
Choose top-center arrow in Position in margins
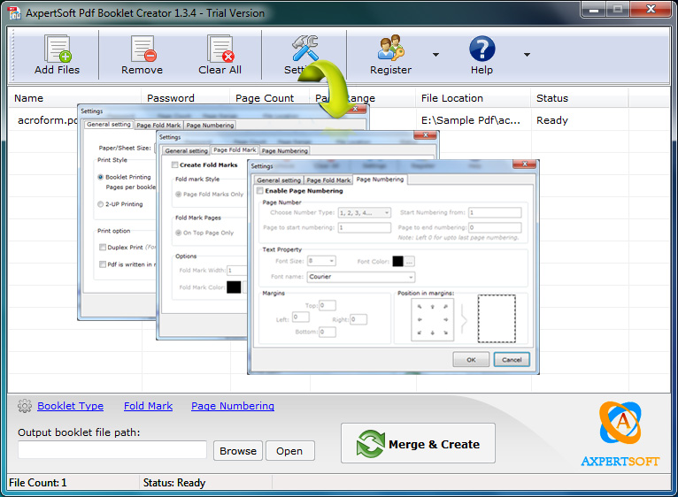point(433,306)
